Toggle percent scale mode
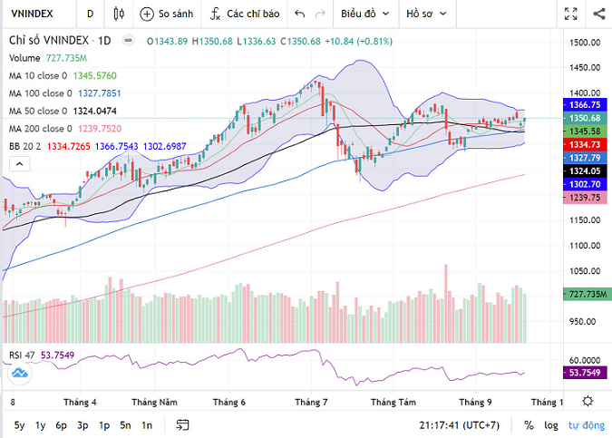The image size is (612, 438). (x=528, y=424)
